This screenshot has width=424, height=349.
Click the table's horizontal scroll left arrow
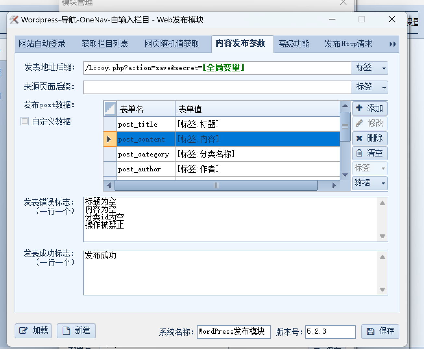click(109, 185)
